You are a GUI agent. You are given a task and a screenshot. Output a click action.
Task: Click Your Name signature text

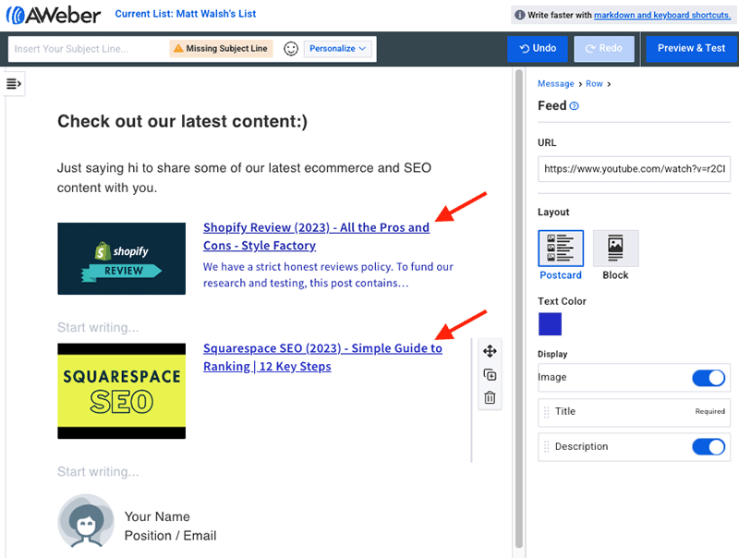(157, 516)
